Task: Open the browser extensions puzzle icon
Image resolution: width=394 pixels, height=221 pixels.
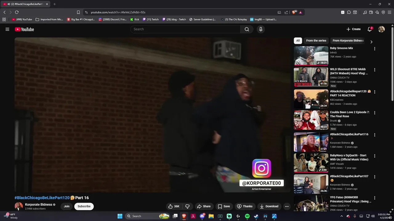Action: coord(349,12)
